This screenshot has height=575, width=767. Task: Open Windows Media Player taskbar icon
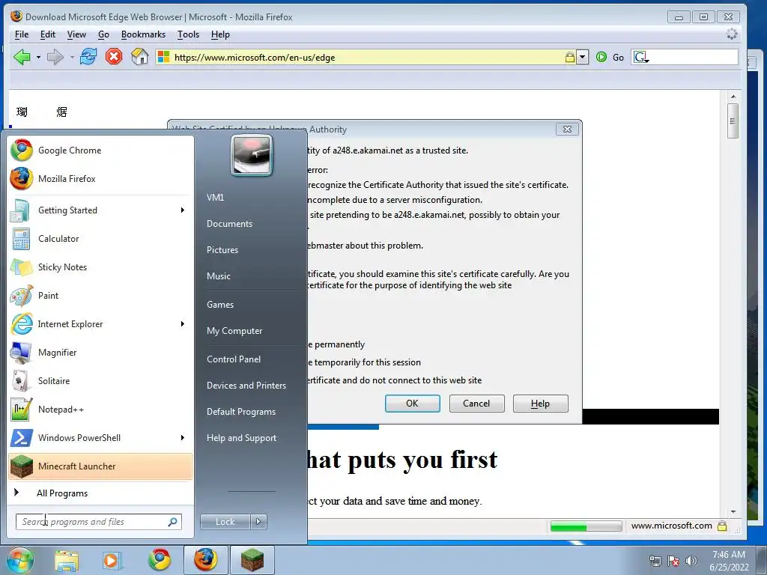coord(112,561)
